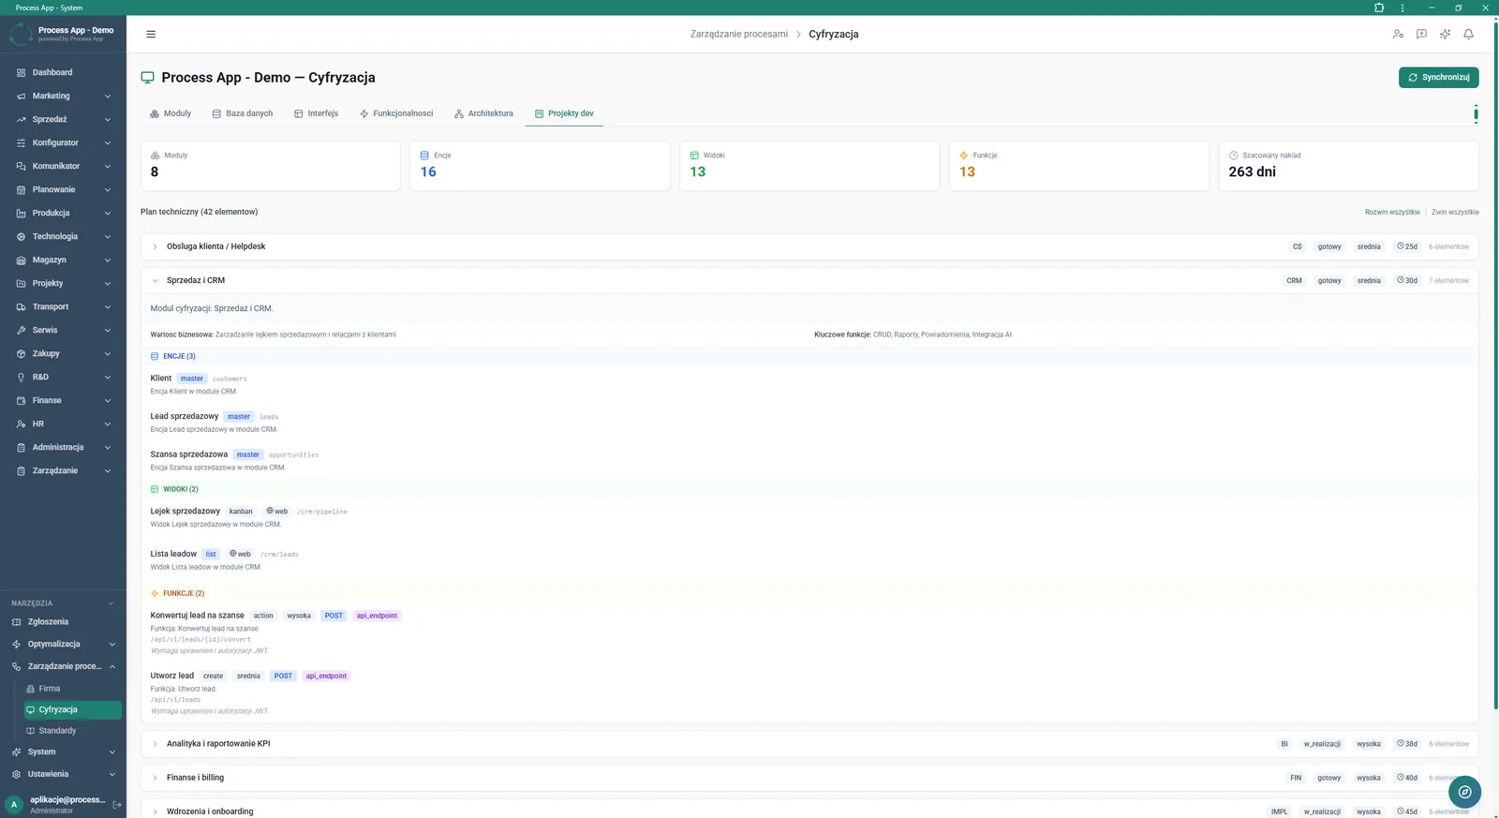The image size is (1499, 818).
Task: Switch to the Funkcjonalnosci tab
Action: pyautogui.click(x=396, y=113)
